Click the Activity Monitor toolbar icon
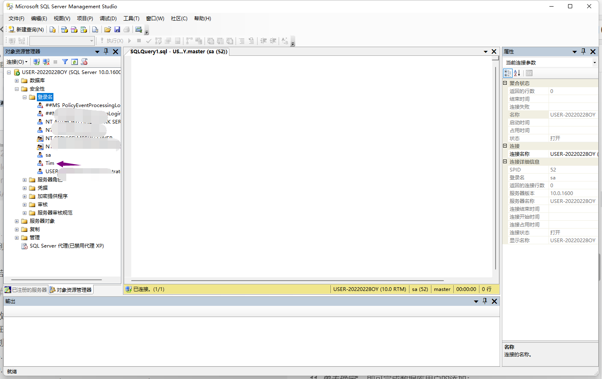 tap(139, 29)
